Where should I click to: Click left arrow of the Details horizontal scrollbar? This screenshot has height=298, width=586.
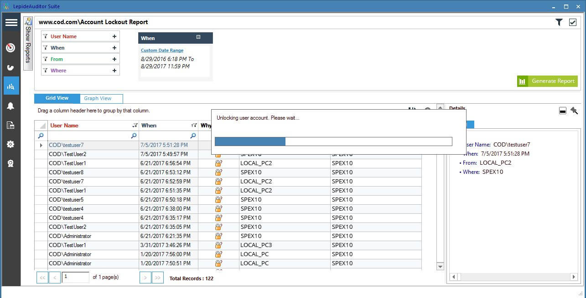coord(454,277)
